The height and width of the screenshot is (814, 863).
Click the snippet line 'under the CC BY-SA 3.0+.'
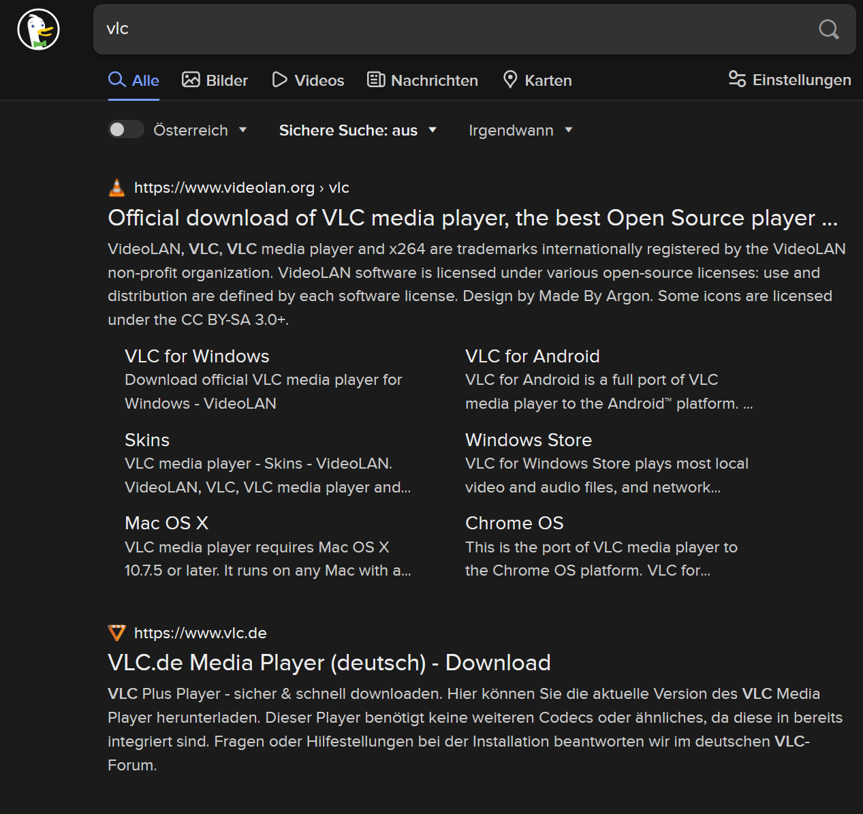pos(198,320)
